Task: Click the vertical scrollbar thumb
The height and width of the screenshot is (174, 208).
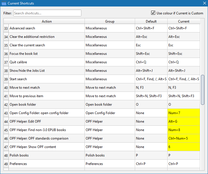Action: [x=203, y=90]
